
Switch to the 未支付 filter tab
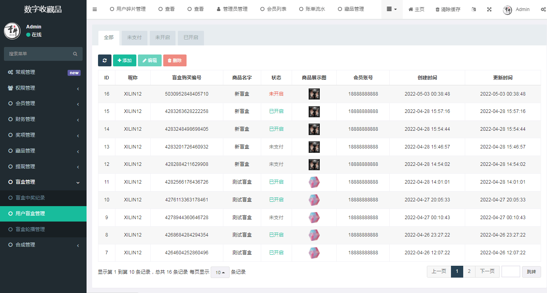(x=134, y=38)
